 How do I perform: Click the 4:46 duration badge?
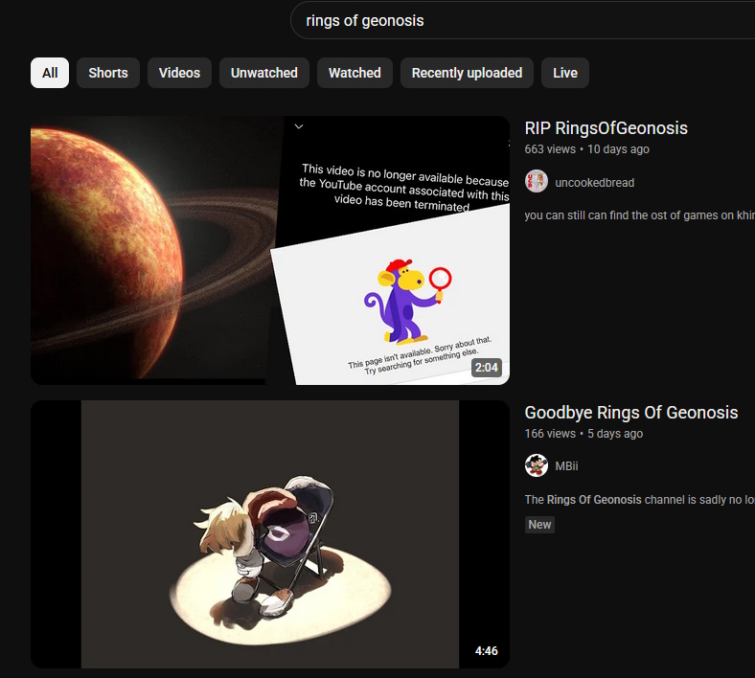487,651
